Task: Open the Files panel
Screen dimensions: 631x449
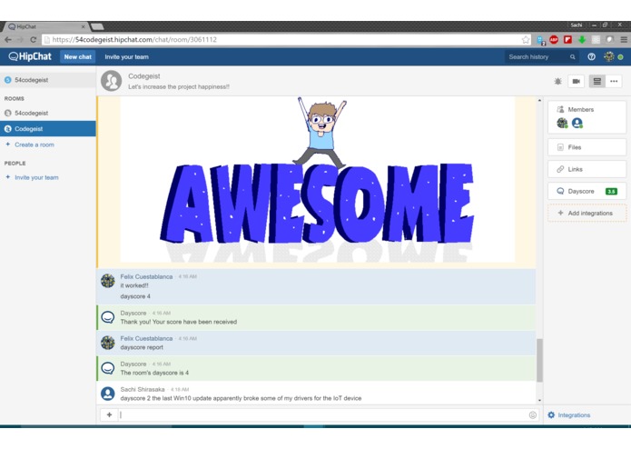Action: click(x=587, y=147)
